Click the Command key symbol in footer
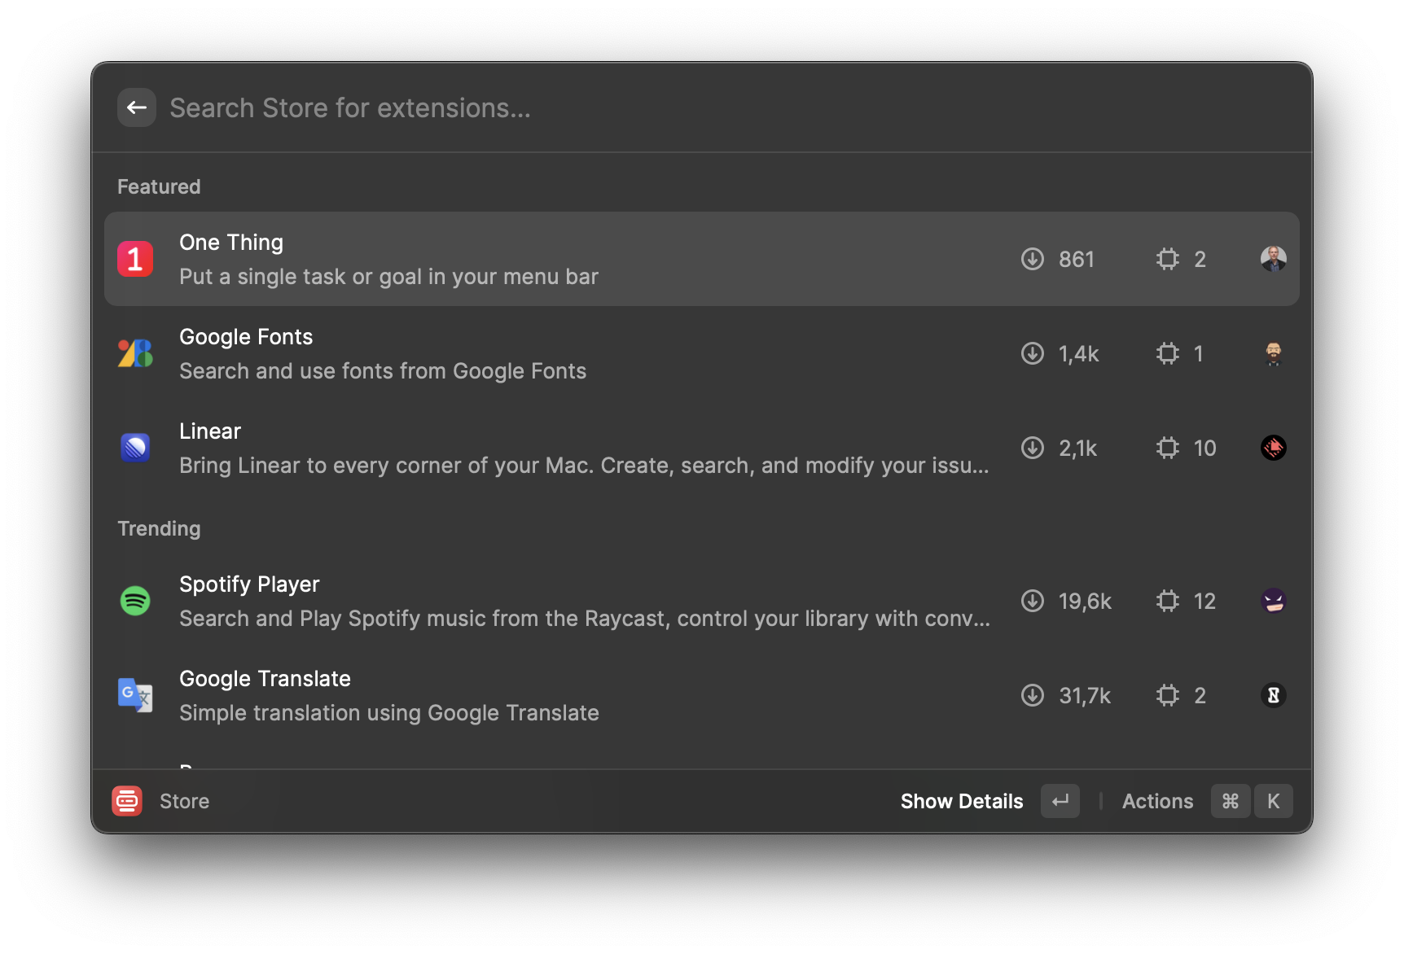The width and height of the screenshot is (1404, 954). pos(1231,801)
